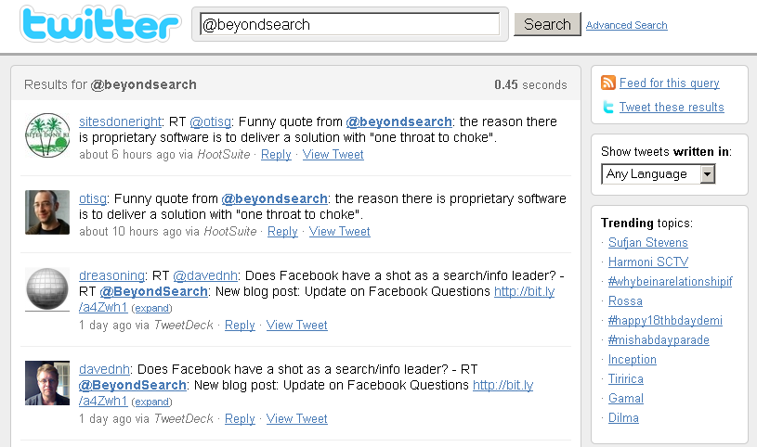Open sitesdoneright username link

120,121
